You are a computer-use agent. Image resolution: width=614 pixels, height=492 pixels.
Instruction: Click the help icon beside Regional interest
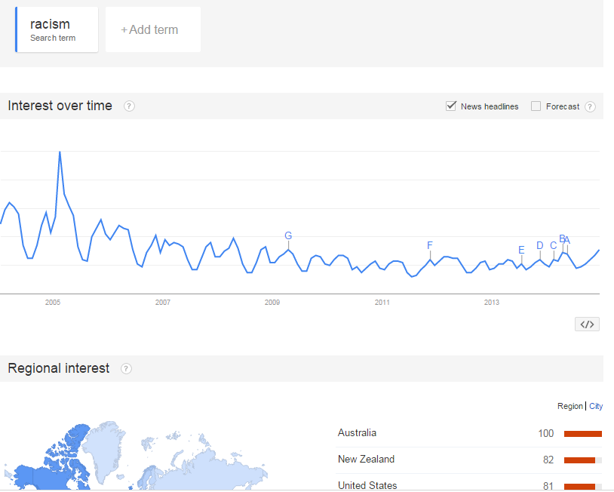pos(126,369)
